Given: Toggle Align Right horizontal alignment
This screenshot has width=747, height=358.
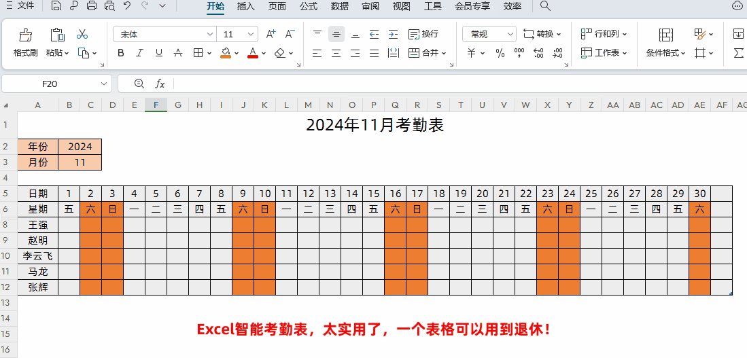Looking at the screenshot, I should coord(355,53).
